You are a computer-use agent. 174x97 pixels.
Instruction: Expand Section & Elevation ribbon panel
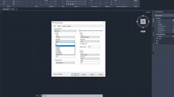122,6
